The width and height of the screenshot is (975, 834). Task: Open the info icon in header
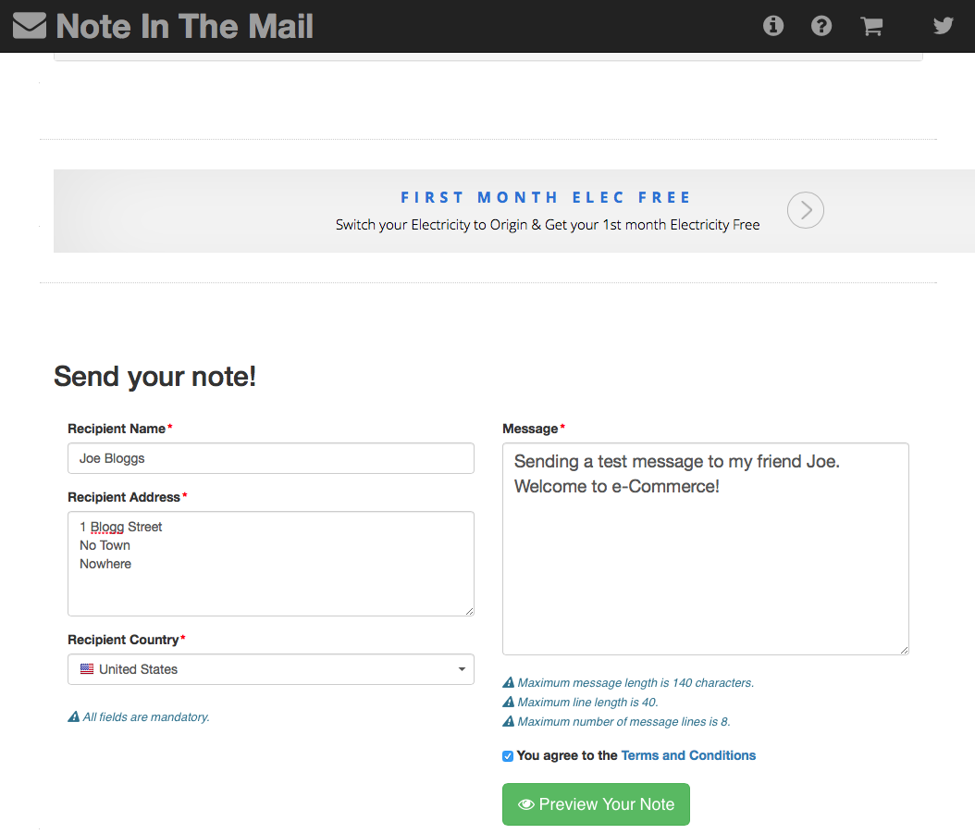[x=773, y=26]
